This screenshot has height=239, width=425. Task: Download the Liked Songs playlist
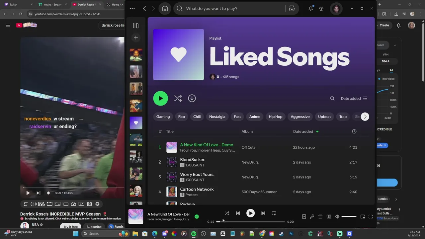(192, 98)
